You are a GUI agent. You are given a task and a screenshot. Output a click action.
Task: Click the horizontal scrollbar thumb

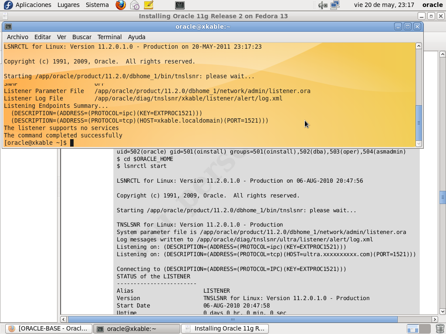[233, 319]
